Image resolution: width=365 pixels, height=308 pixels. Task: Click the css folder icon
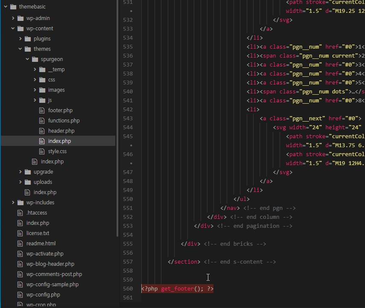click(x=42, y=79)
